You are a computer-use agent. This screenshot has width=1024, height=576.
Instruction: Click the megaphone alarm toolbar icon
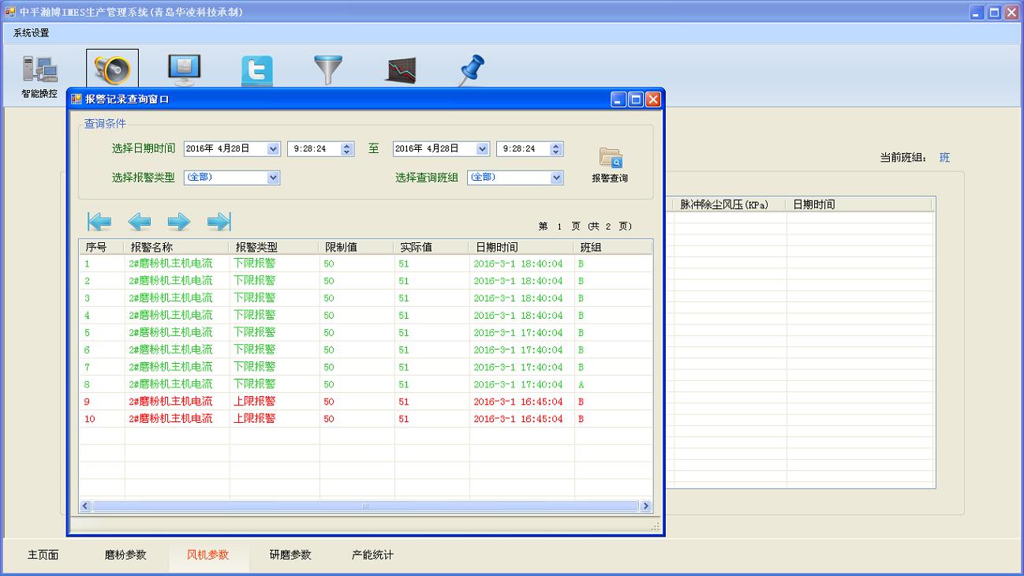pos(112,69)
